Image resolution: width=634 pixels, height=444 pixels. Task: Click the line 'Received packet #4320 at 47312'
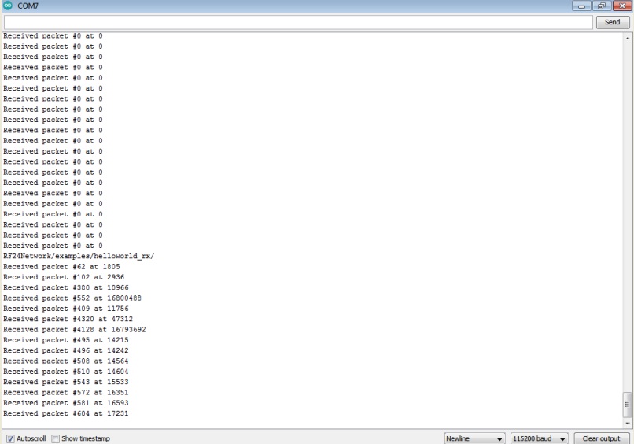click(68, 320)
